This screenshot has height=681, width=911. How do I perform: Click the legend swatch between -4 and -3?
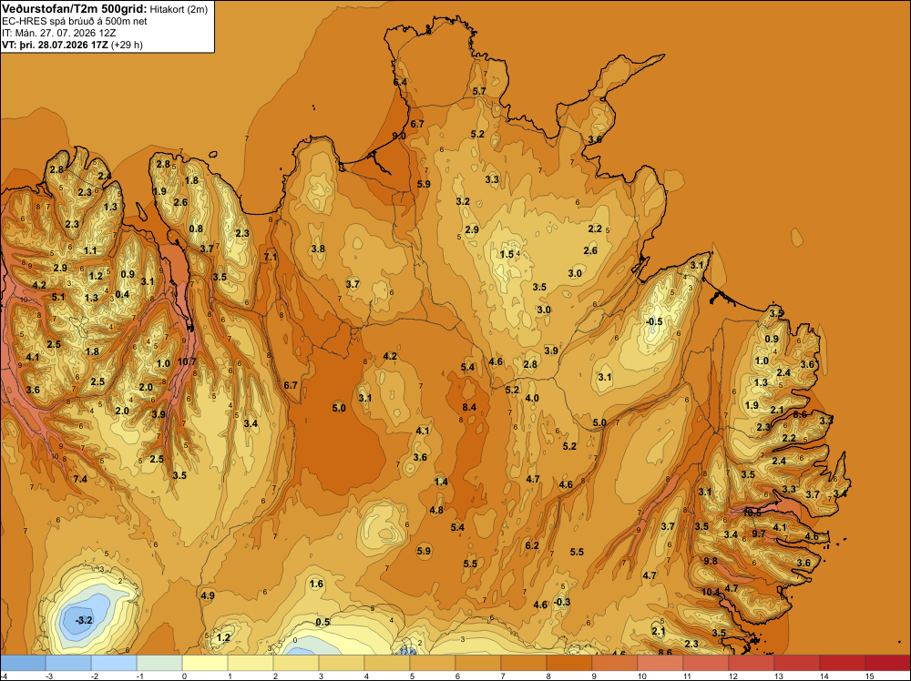click(x=24, y=663)
